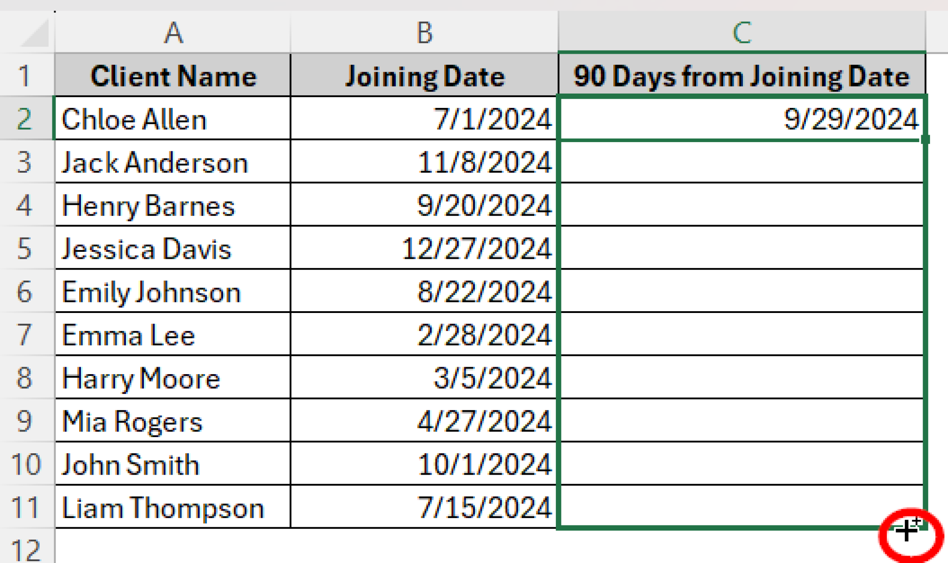Click the cell with date 9/29/2024
The width and height of the screenshot is (948, 563).
pos(742,119)
